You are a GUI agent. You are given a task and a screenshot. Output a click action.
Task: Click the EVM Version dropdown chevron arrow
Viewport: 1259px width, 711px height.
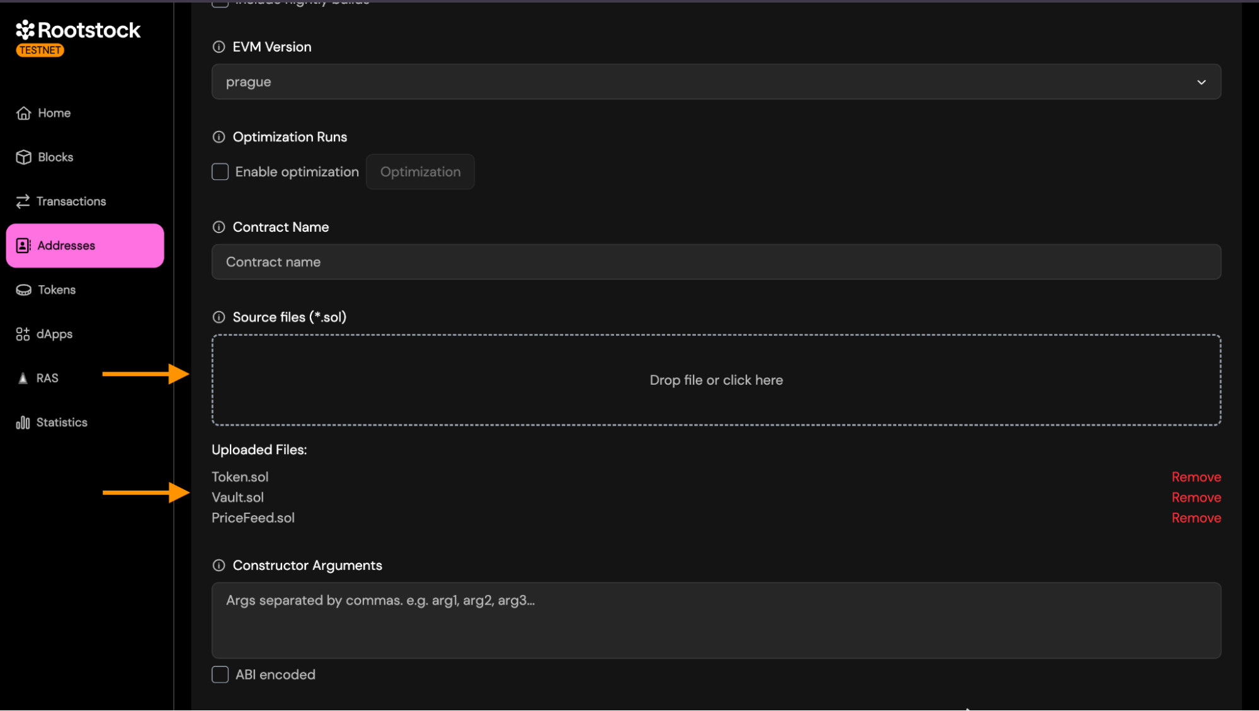[x=1201, y=82]
